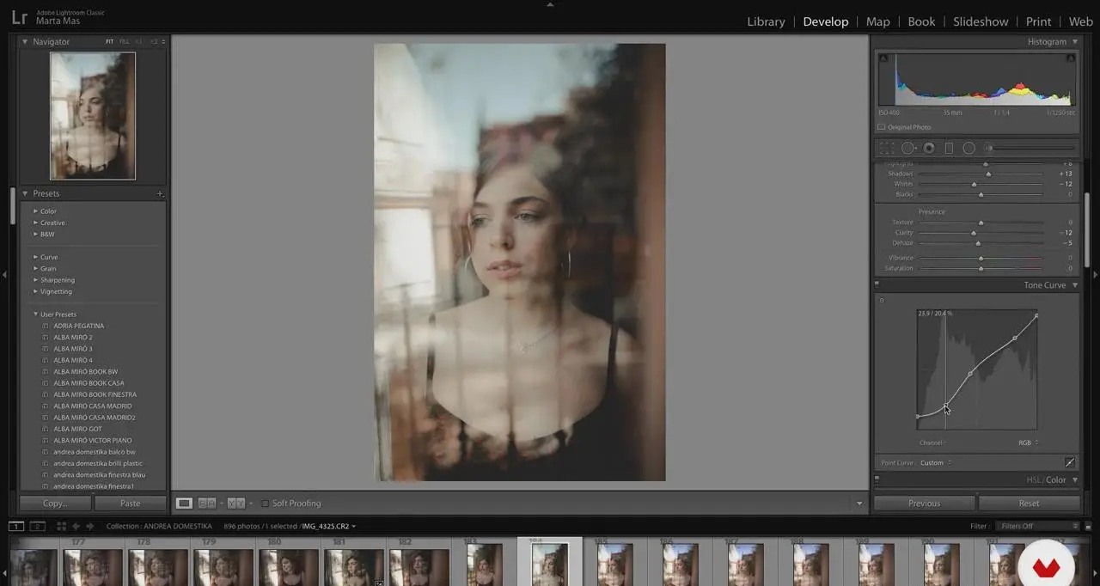Switch to Before/After comparison view
Image resolution: width=1100 pixels, height=586 pixels.
pos(236,504)
